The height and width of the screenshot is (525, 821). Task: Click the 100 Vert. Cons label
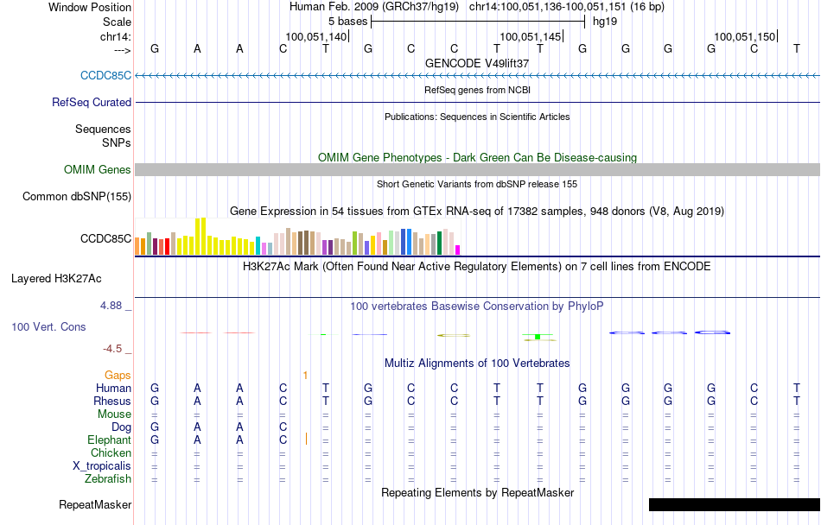48,326
